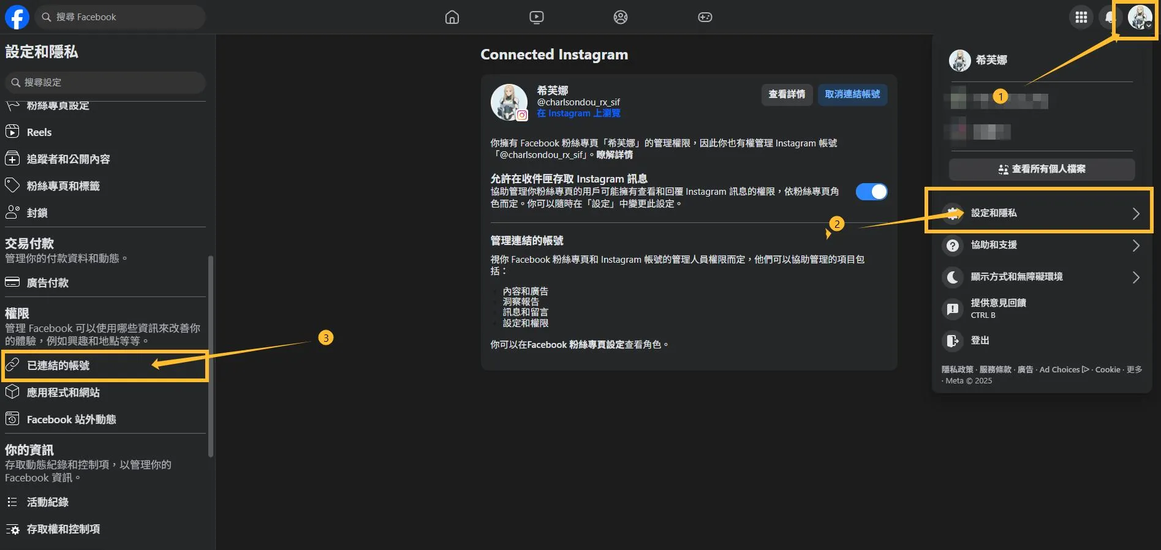The image size is (1161, 550).
Task: Select 應用程式和網站 in settings sidebar
Action: pos(63,393)
